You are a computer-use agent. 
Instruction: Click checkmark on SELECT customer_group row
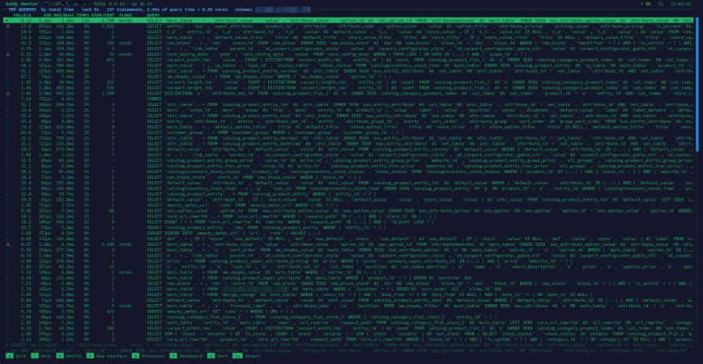(7, 133)
